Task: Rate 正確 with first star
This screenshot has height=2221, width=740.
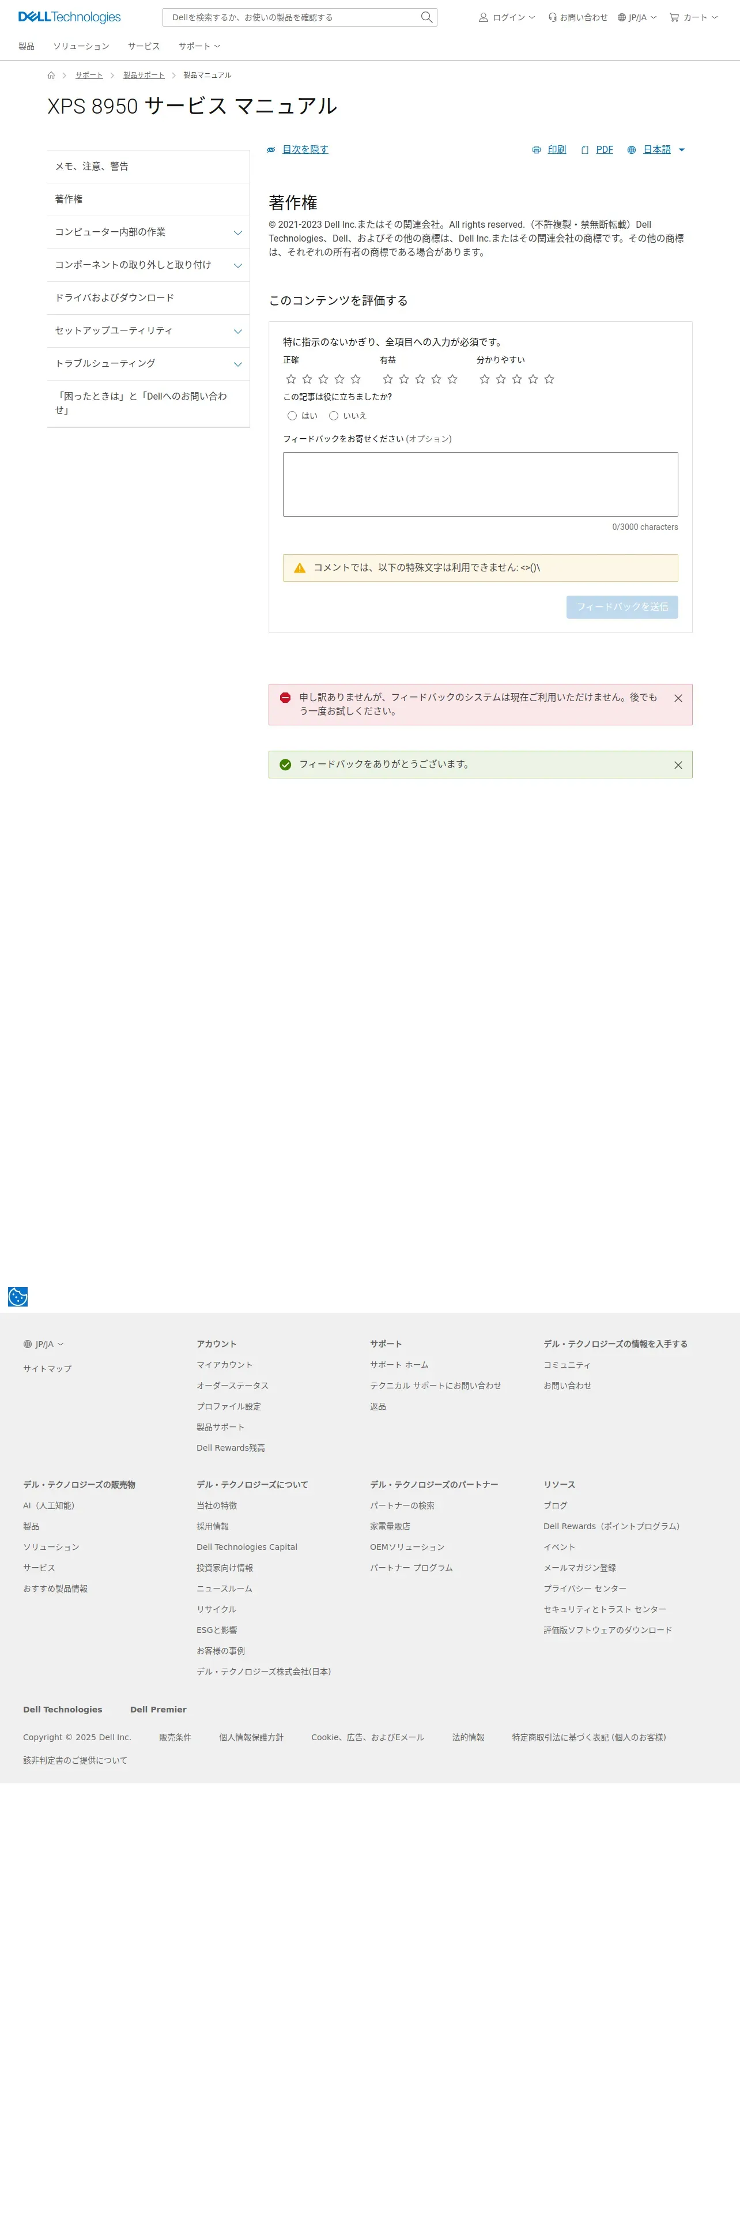Action: point(291,379)
